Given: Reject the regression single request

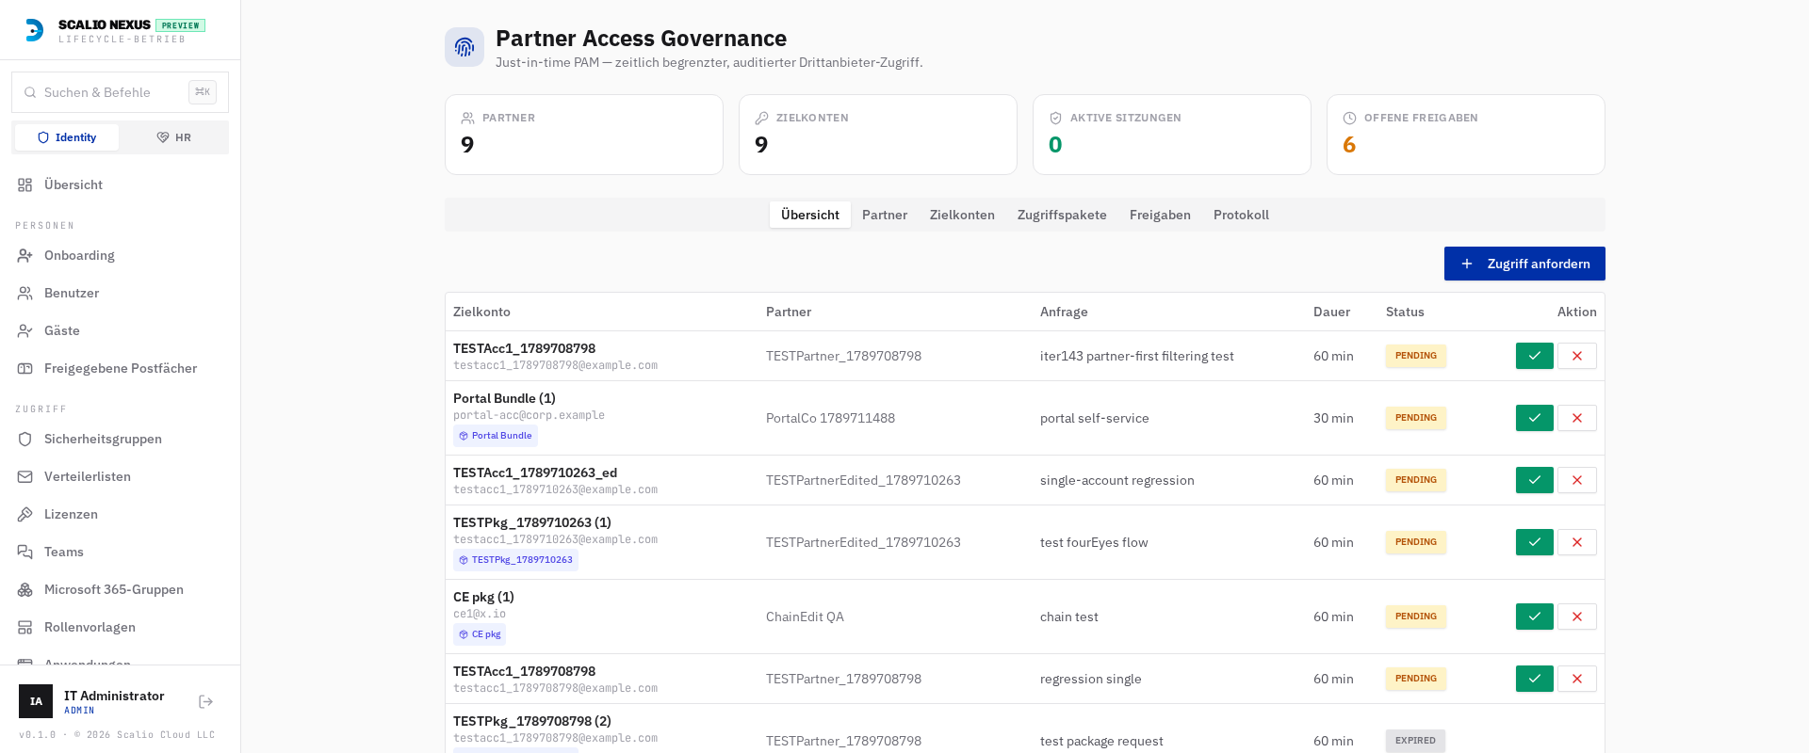Looking at the screenshot, I should pyautogui.click(x=1576, y=679).
